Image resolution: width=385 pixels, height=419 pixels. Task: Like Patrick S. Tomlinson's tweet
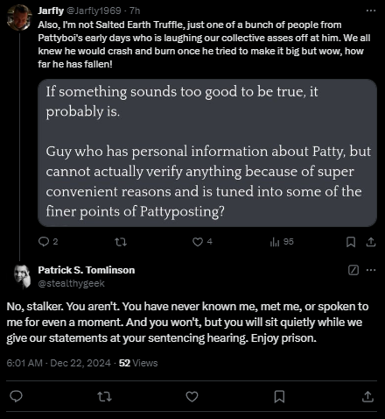coord(192,396)
